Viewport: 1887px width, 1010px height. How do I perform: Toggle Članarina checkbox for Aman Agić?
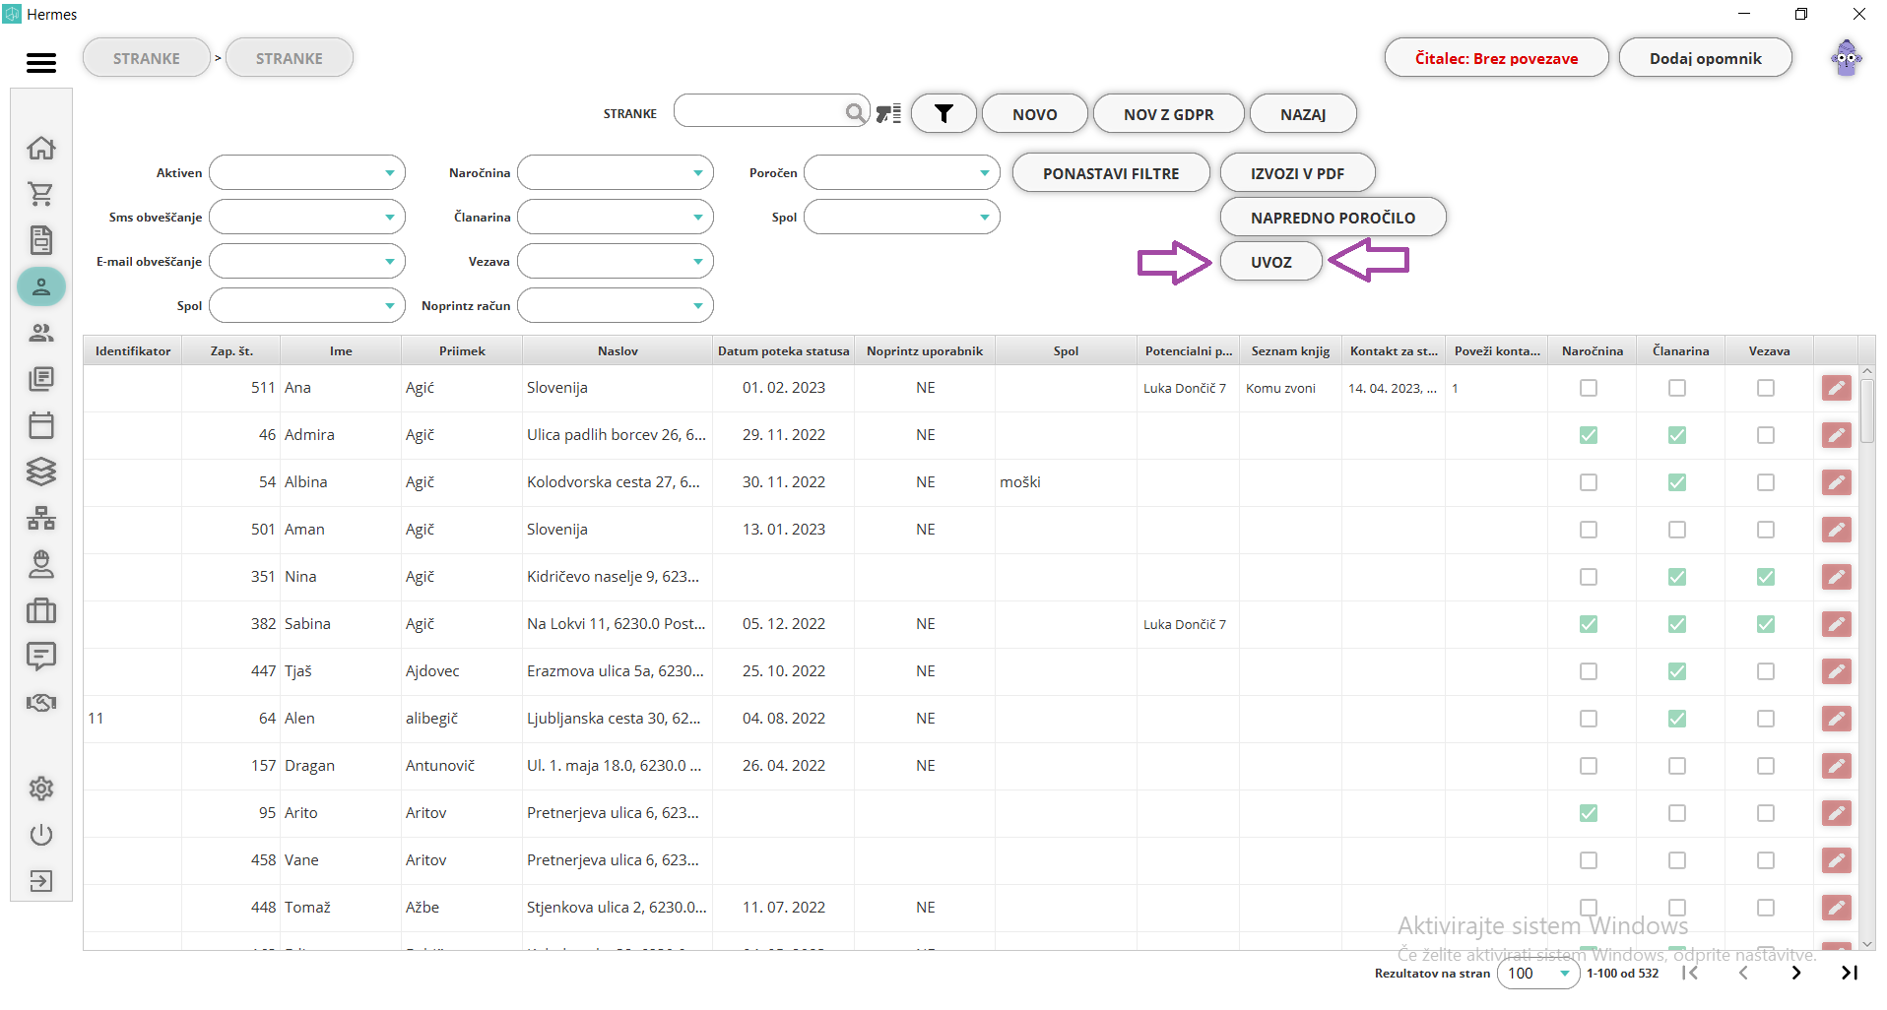pos(1677,530)
